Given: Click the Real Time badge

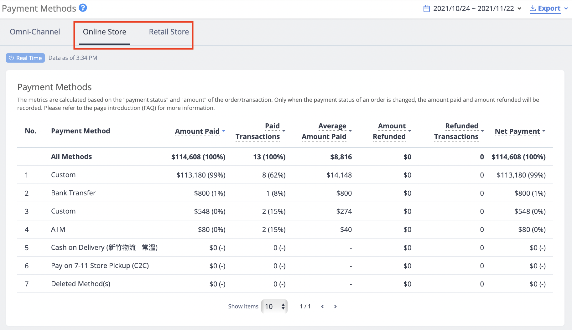Looking at the screenshot, I should 25,58.
